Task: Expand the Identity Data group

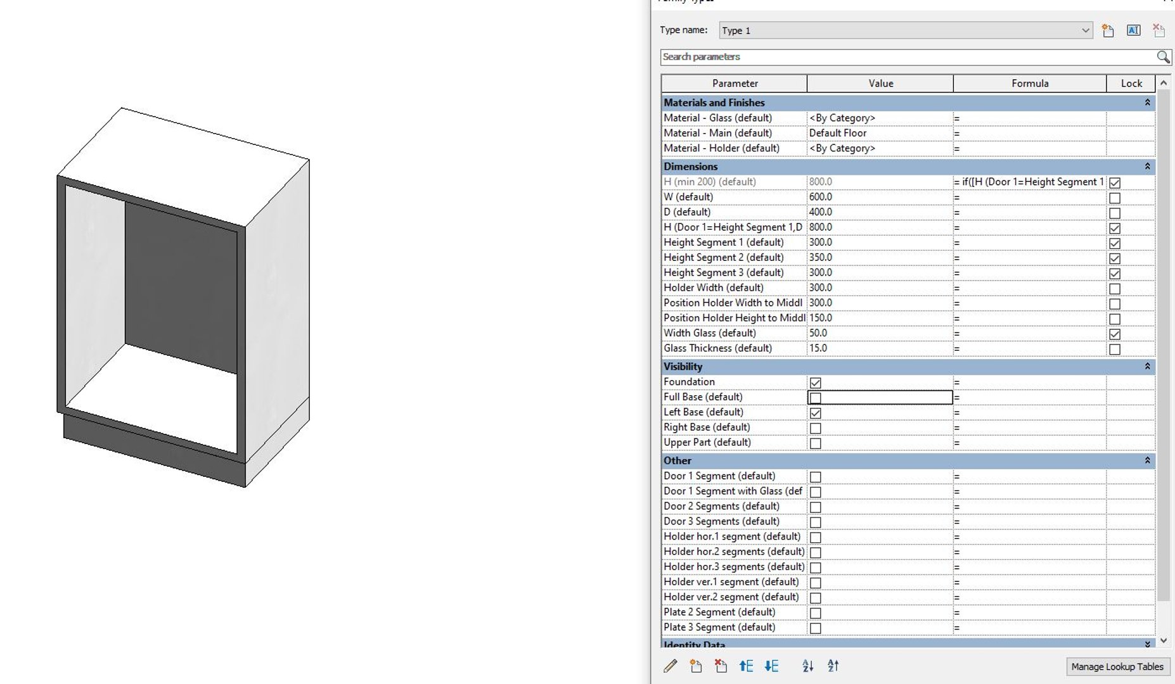Action: click(1147, 643)
